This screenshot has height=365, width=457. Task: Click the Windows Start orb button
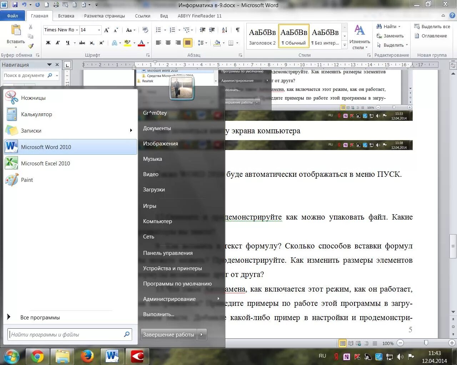[11, 356]
